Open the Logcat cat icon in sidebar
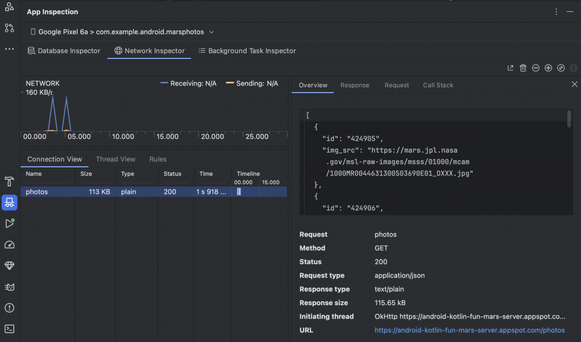This screenshot has height=342, width=581. (9, 287)
